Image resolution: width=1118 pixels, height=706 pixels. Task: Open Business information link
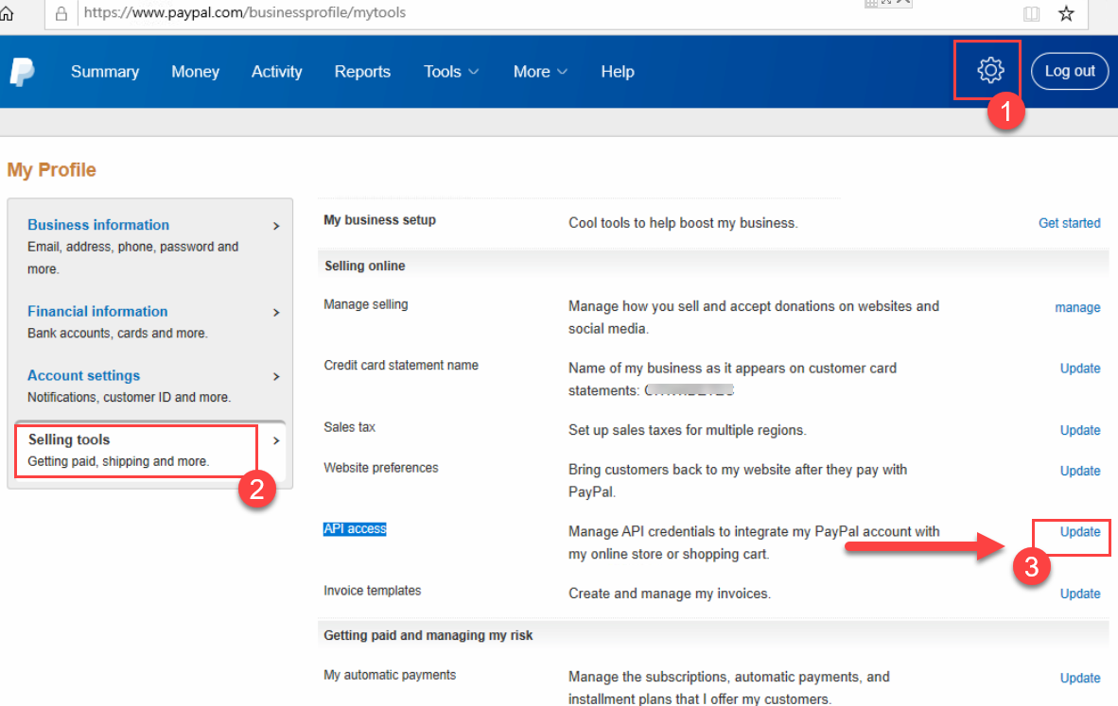click(x=98, y=224)
